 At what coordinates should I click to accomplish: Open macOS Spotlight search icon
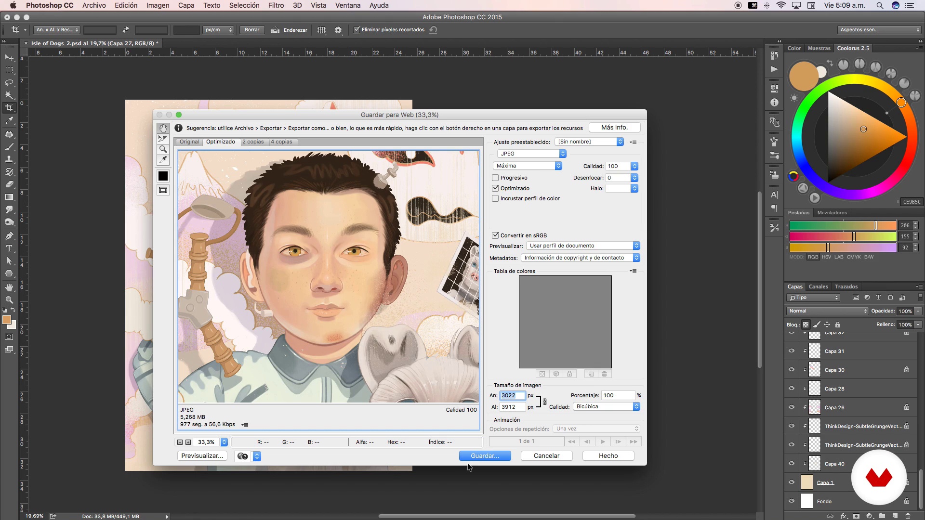[x=880, y=5]
